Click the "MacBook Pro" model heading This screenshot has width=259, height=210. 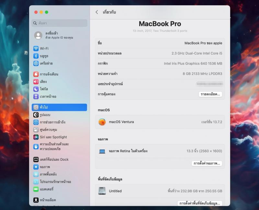click(160, 24)
